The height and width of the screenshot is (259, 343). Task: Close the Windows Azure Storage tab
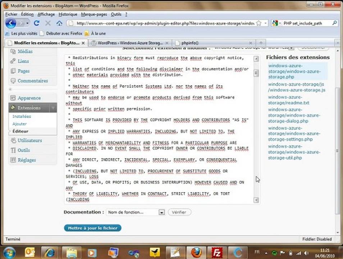point(167,43)
